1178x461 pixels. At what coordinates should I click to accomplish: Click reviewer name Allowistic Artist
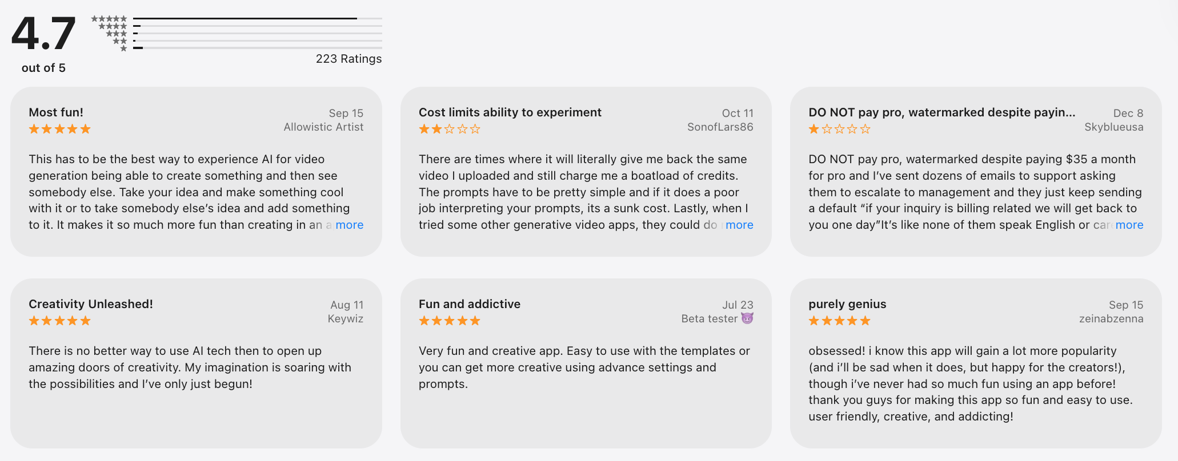click(x=323, y=127)
